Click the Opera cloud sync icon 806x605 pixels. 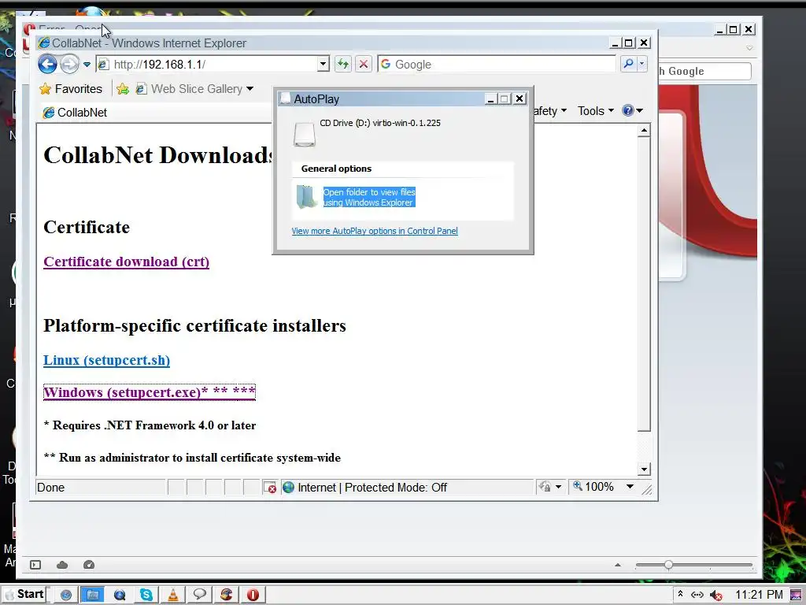[62, 565]
